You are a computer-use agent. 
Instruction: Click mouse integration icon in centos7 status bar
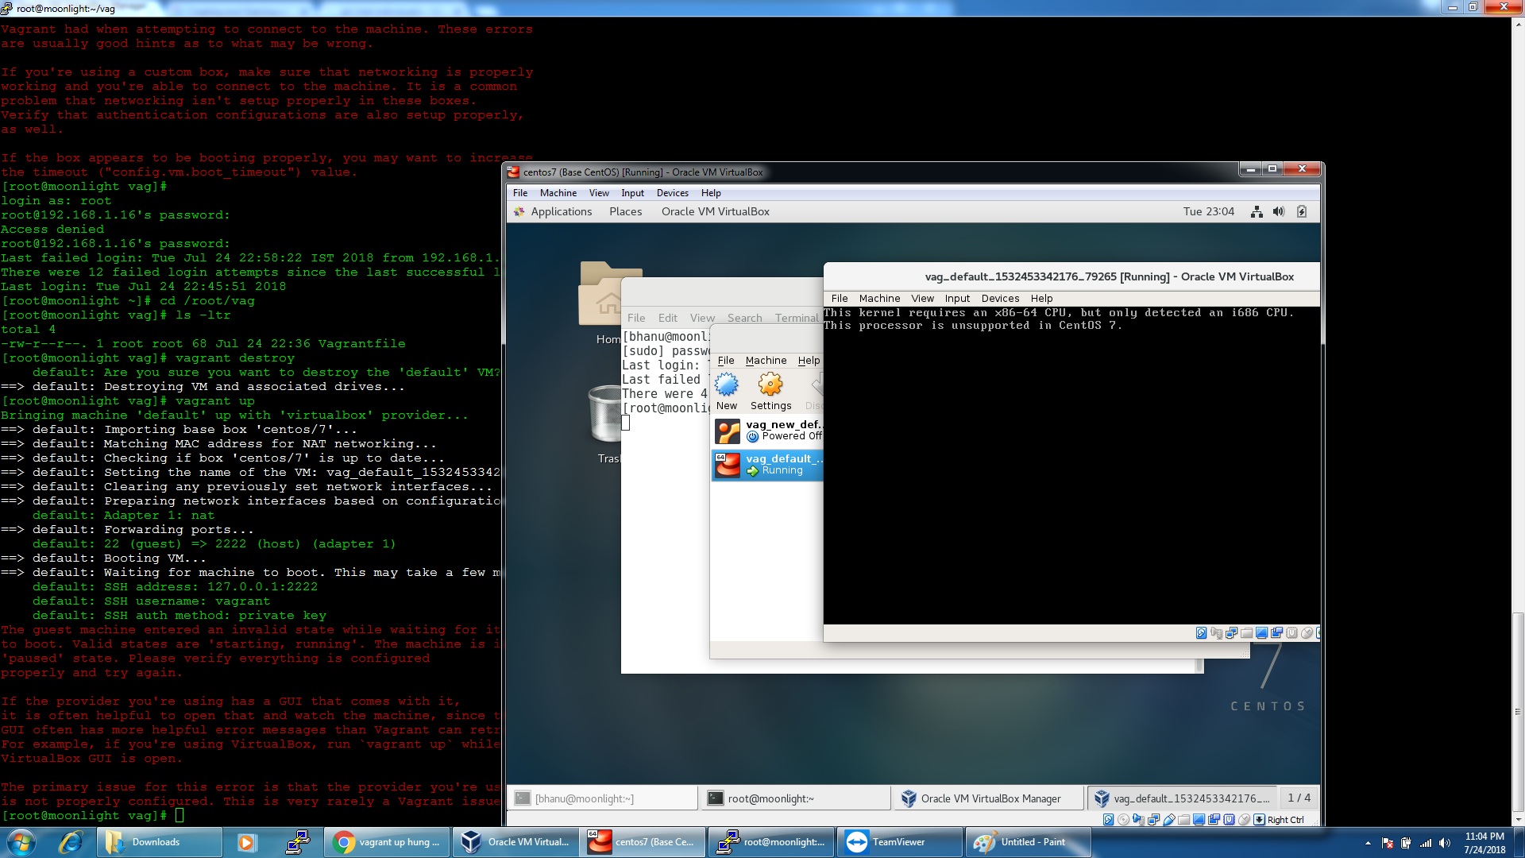tap(1244, 820)
